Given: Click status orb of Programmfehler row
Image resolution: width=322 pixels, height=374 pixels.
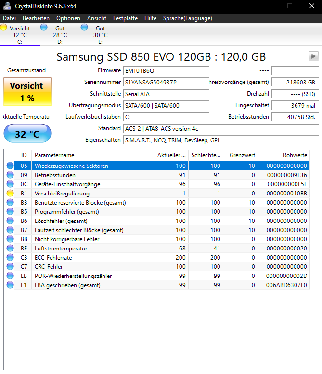Looking at the screenshot, I should pos(10,211).
